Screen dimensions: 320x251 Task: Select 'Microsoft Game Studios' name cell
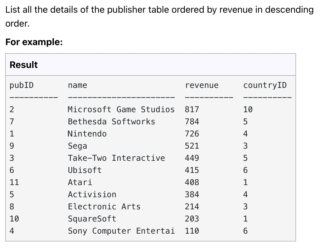click(121, 109)
